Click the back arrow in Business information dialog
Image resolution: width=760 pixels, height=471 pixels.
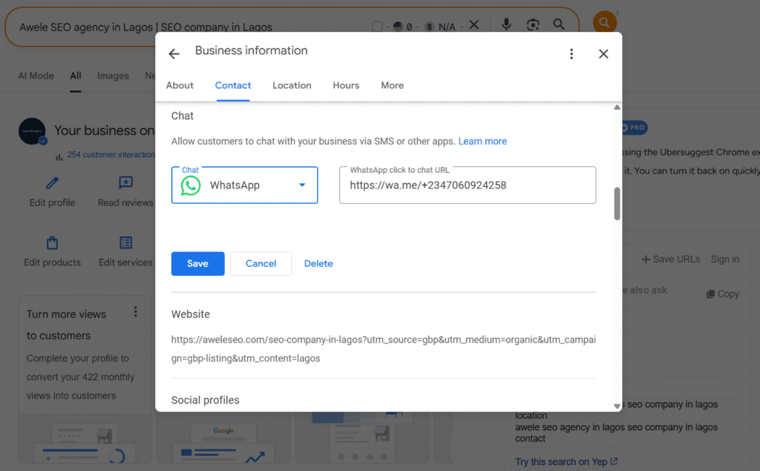(x=174, y=53)
